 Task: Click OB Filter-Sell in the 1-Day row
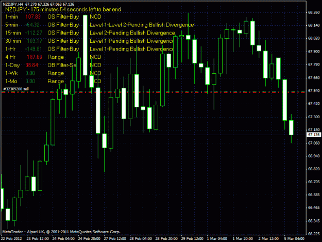[62, 66]
